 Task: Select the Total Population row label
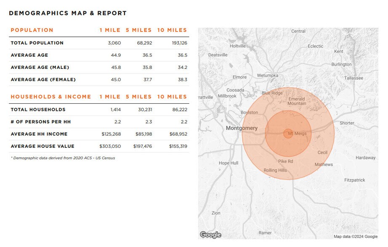pyautogui.click(x=37, y=43)
